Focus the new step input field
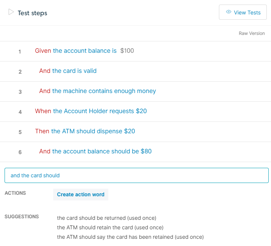The width and height of the screenshot is (271, 246). click(x=136, y=175)
